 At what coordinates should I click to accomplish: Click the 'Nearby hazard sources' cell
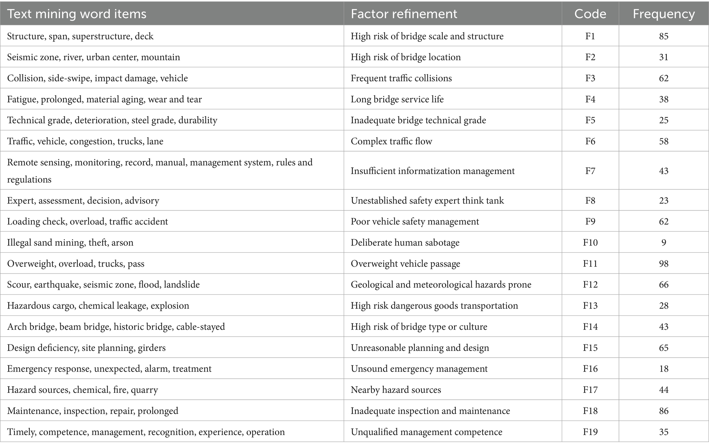(395, 390)
